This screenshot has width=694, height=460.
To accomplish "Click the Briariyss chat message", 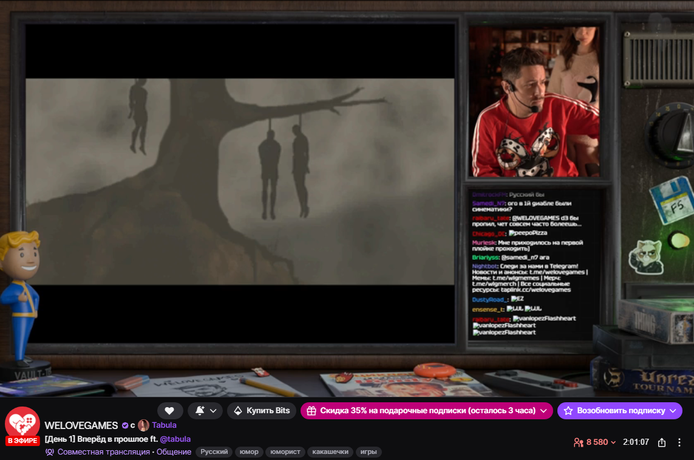I will coord(511,258).
